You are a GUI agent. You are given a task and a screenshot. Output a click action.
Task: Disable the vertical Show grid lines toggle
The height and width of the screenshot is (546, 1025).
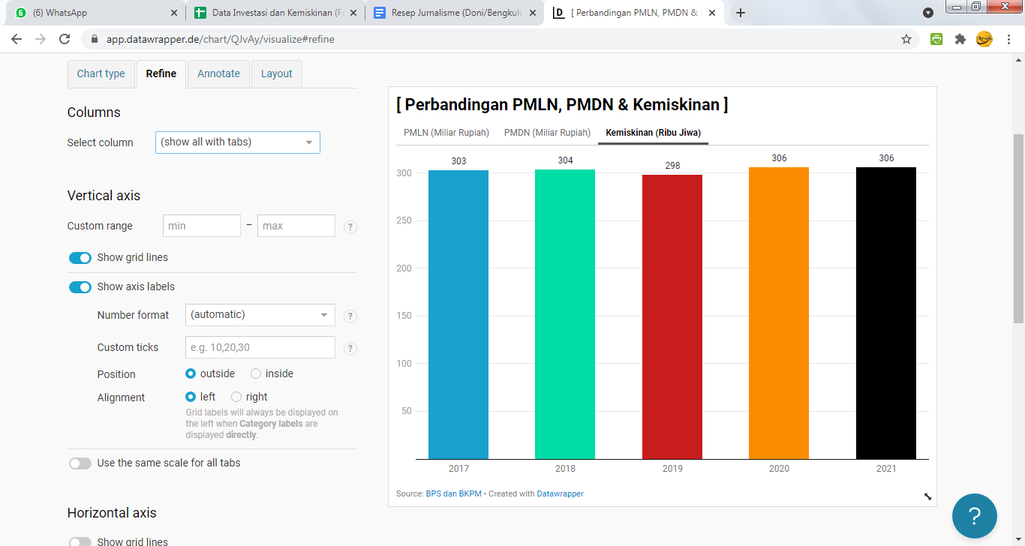80,258
